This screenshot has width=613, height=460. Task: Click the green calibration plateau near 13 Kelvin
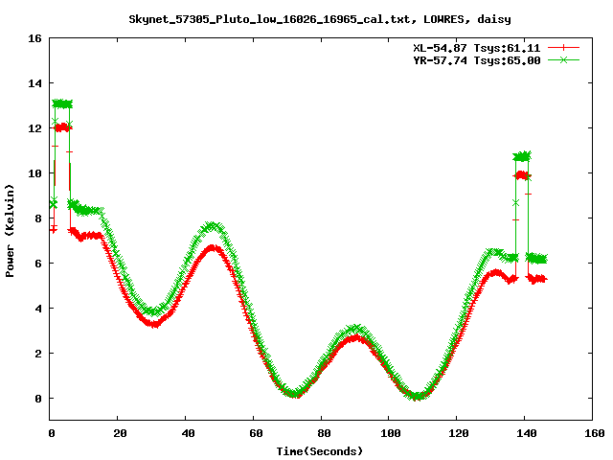[x=62, y=104]
